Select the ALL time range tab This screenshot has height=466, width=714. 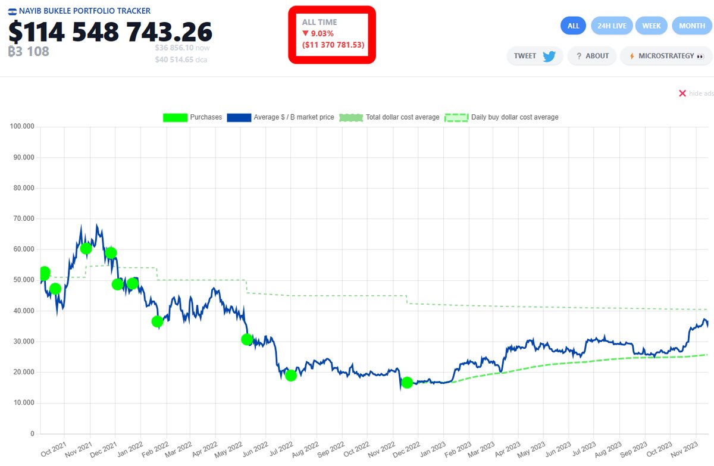tap(573, 26)
